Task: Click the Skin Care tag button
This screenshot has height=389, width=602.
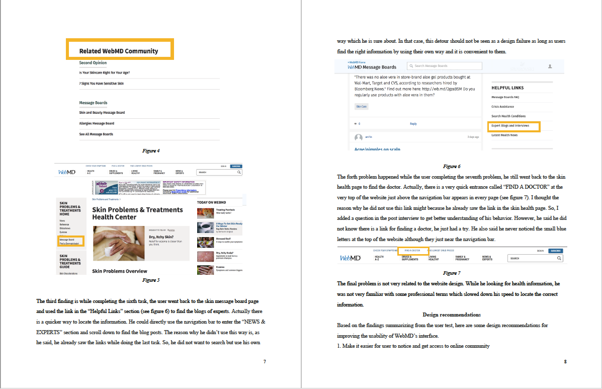Action: [361, 107]
